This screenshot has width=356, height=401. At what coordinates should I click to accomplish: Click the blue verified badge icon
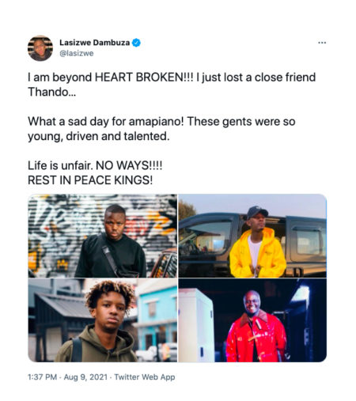click(x=136, y=43)
